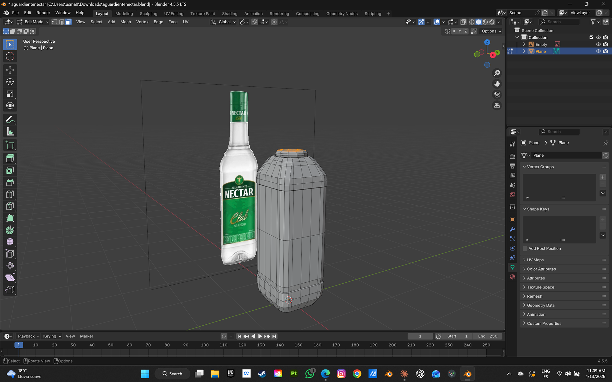612x382 pixels.
Task: Enable Add Rest Position checkbox
Action: (x=525, y=249)
